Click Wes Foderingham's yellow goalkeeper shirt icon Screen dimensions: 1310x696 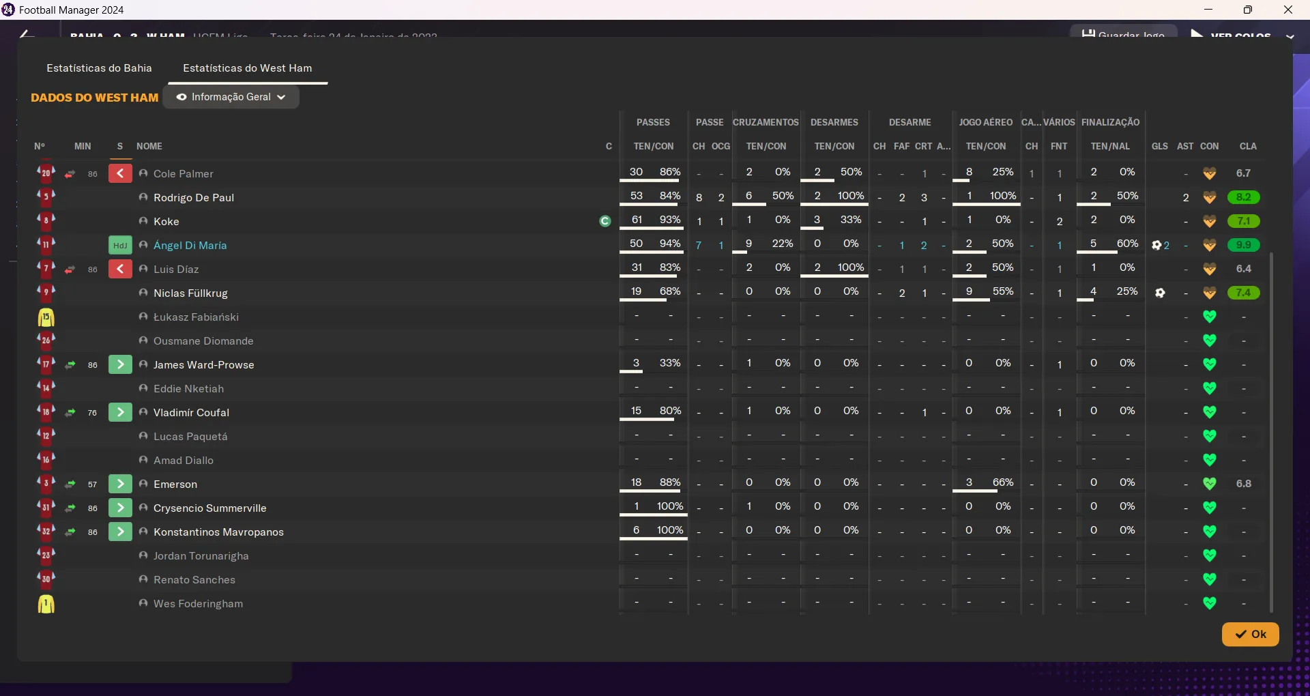coord(46,604)
